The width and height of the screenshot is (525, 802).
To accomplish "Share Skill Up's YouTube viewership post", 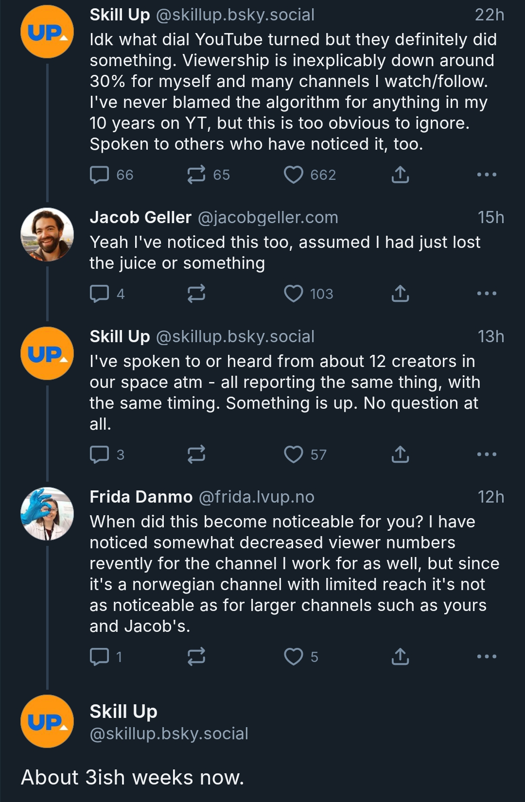I will [x=400, y=174].
